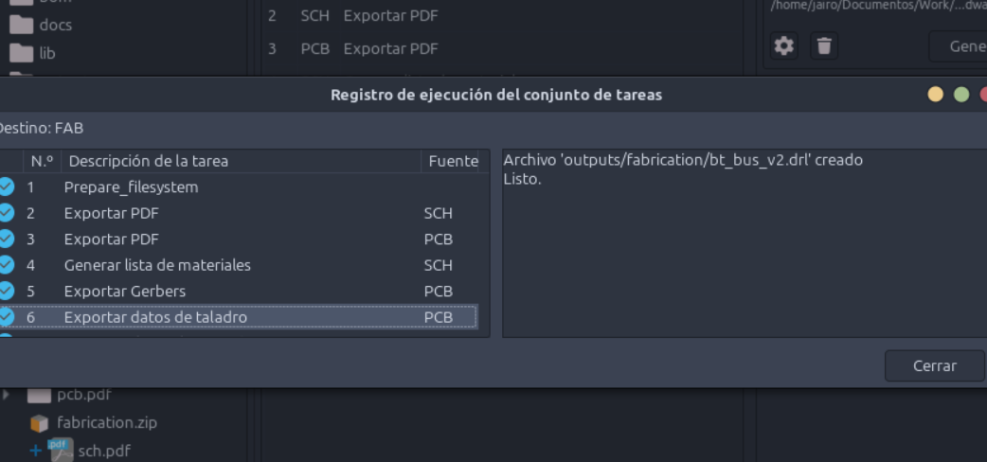Click the fabrication.zip package icon
This screenshot has width=987, height=462.
click(39, 423)
